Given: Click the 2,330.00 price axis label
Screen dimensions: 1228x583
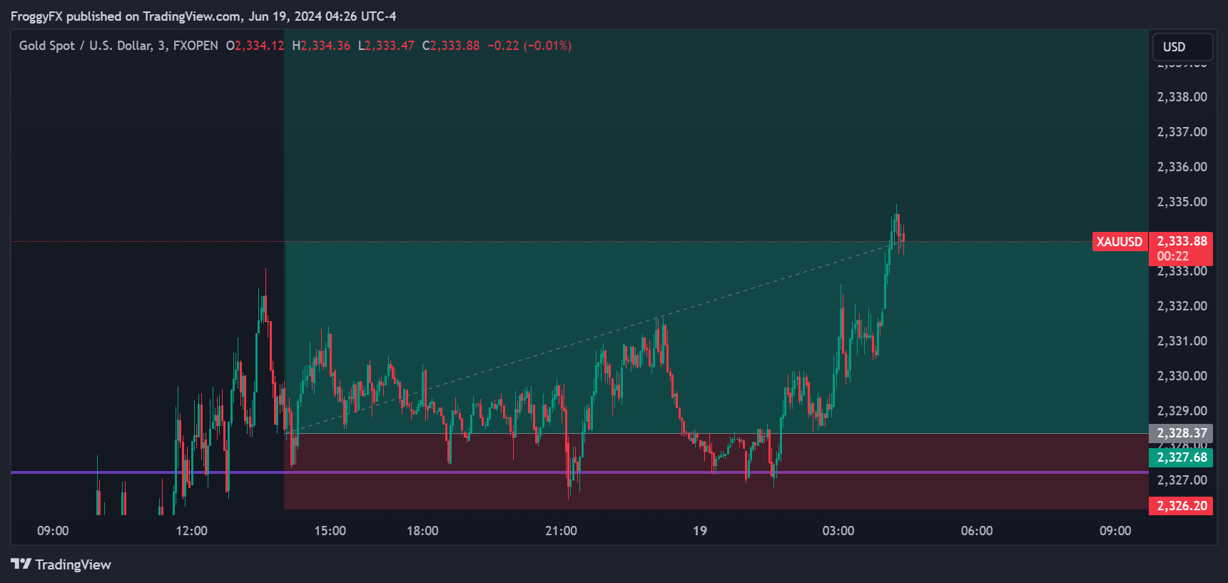Looking at the screenshot, I should (1182, 376).
